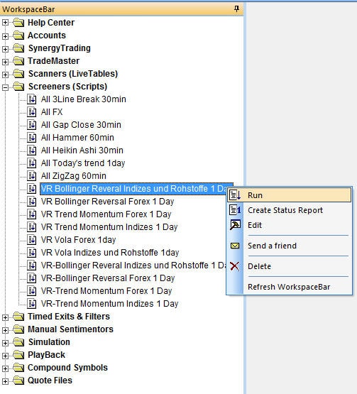Click the envelope Send a friend icon
Image resolution: width=357 pixels, height=394 pixels.
pos(235,246)
